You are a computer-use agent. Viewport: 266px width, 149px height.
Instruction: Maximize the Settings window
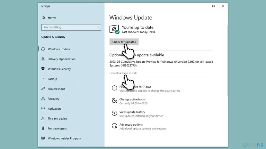tap(213, 6)
